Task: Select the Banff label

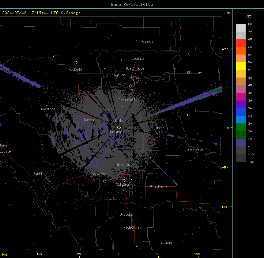Action: (38, 174)
